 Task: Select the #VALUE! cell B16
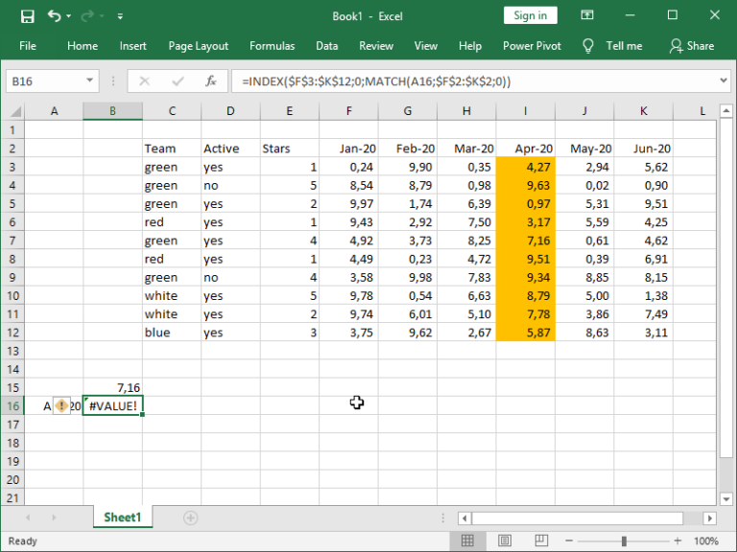click(113, 406)
